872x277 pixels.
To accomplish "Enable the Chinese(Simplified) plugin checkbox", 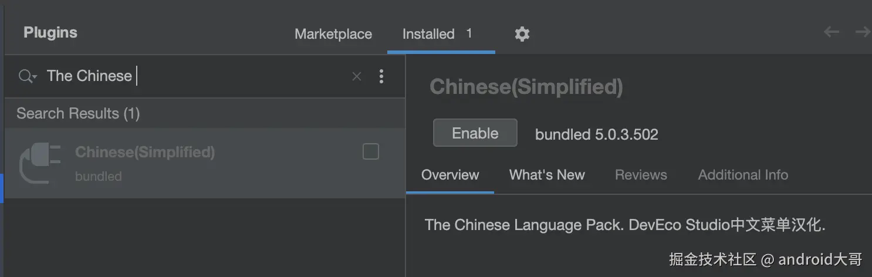I will pyautogui.click(x=371, y=152).
